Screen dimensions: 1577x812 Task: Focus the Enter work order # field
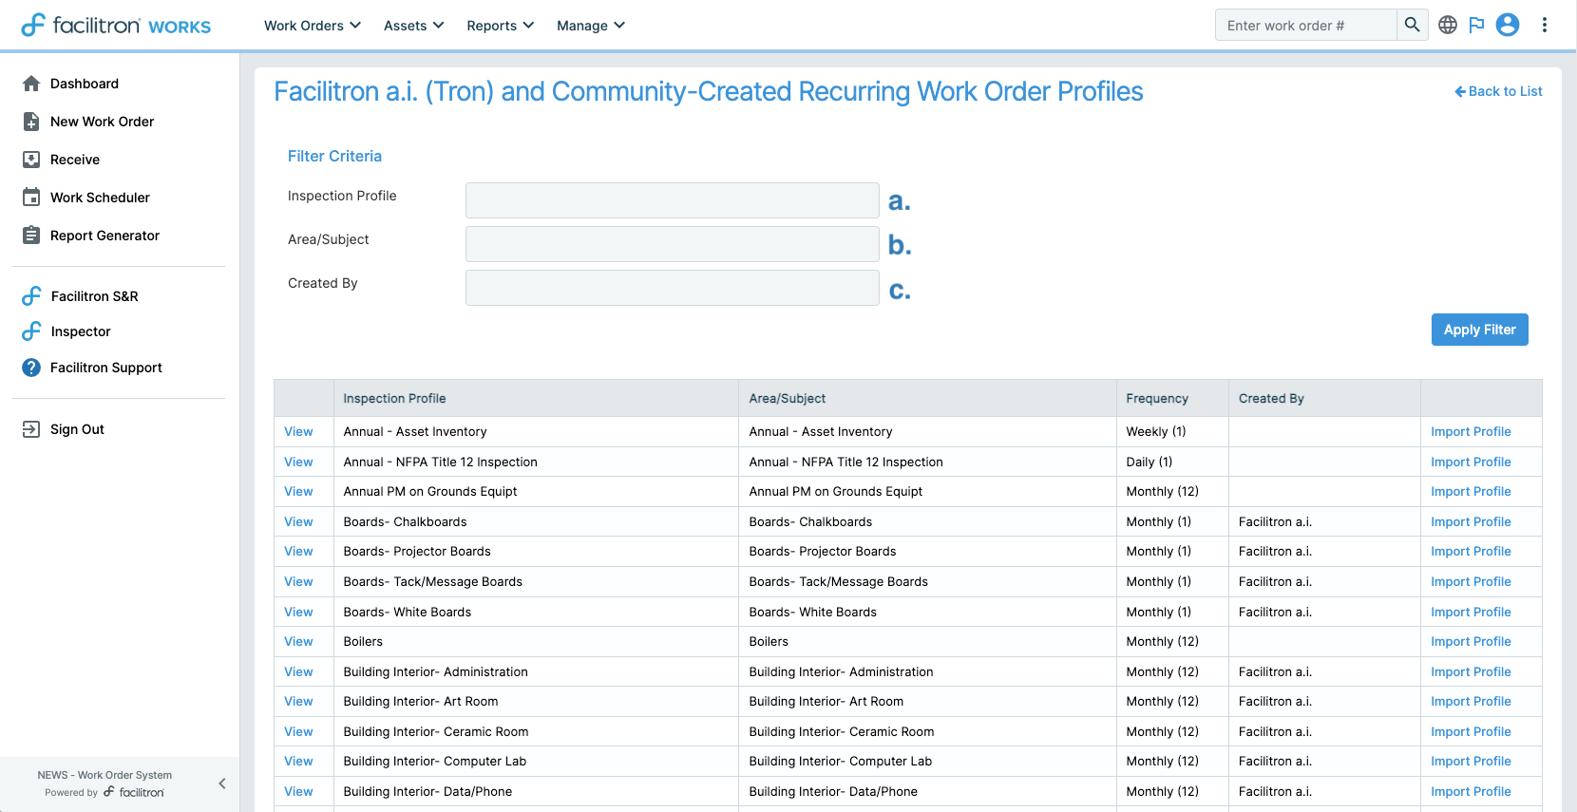pos(1306,25)
